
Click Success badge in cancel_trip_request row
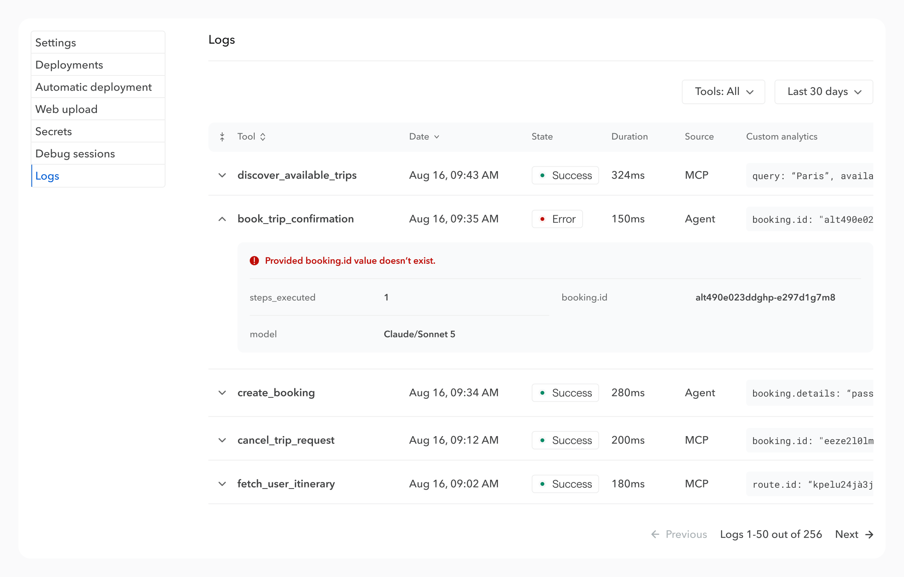pyautogui.click(x=565, y=440)
